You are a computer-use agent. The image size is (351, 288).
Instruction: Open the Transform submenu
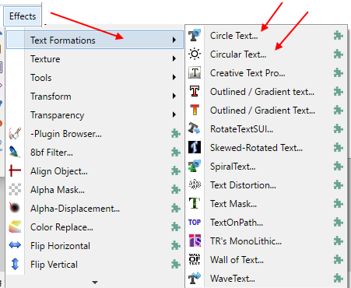(95, 97)
